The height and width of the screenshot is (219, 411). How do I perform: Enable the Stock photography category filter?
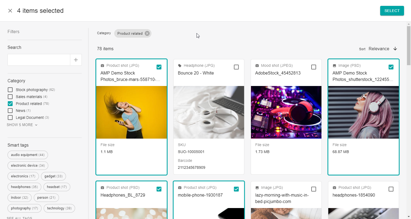[x=10, y=90]
